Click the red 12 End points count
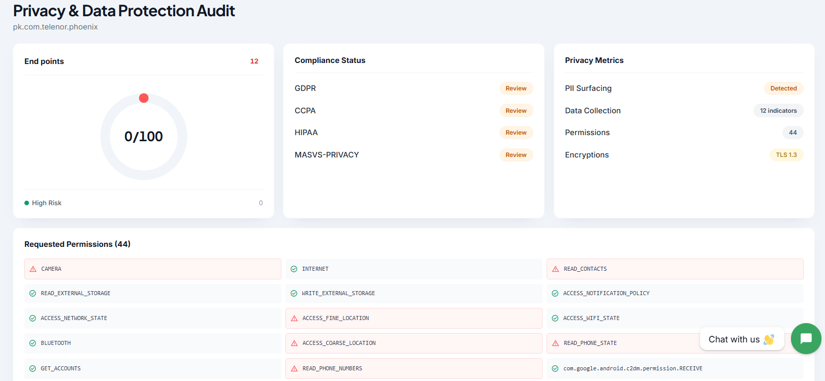825x381 pixels. (x=254, y=61)
